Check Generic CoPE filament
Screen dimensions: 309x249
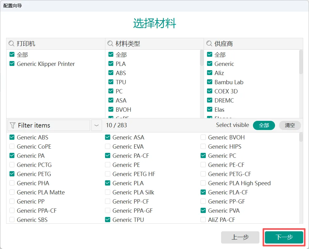12,146
